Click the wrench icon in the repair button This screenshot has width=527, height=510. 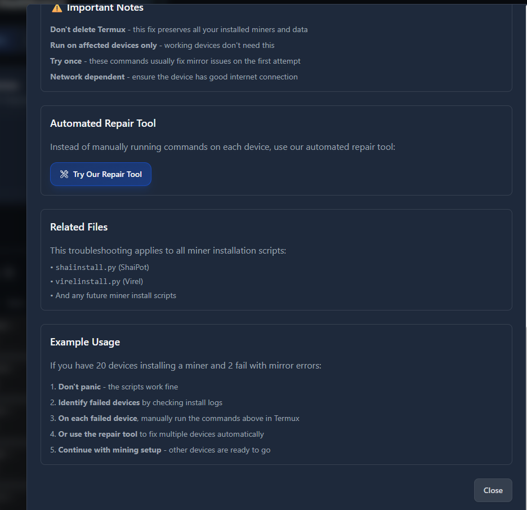(x=64, y=175)
